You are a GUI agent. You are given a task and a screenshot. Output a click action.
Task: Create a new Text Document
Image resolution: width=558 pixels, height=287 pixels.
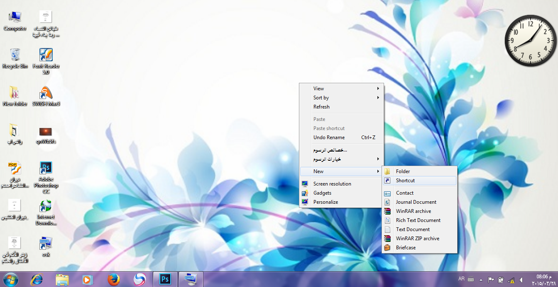coord(413,229)
